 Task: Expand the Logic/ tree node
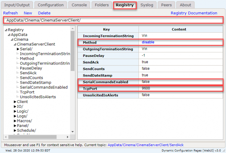tap(15, 111)
